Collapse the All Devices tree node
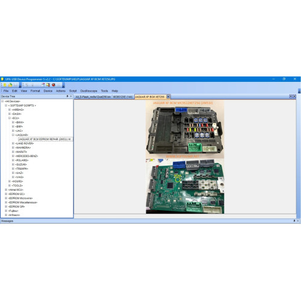301x301 pixels. click(x=2, y=101)
